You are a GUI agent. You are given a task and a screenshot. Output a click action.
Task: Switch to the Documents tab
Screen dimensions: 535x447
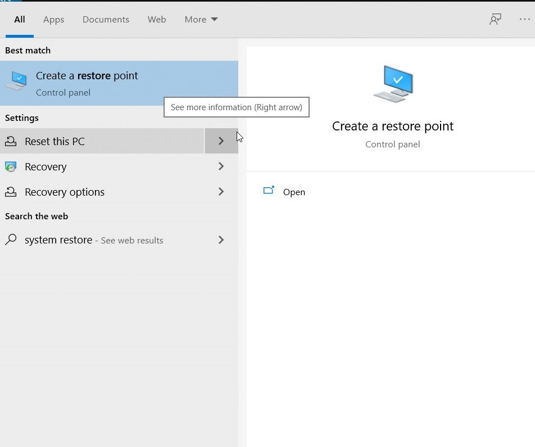tap(106, 20)
